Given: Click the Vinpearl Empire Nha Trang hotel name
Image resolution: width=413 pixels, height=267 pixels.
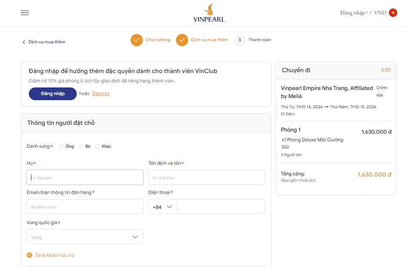Looking at the screenshot, I should click(x=327, y=92).
